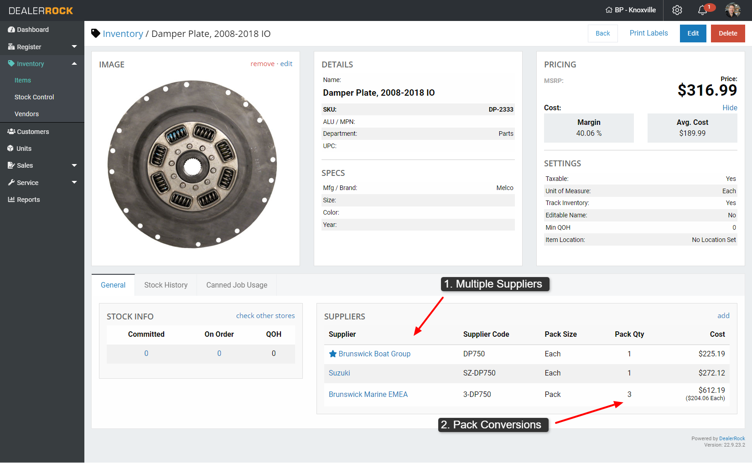Viewport: 752px width, 463px height.
Task: Click the Register cash register icon
Action: [x=11, y=46]
